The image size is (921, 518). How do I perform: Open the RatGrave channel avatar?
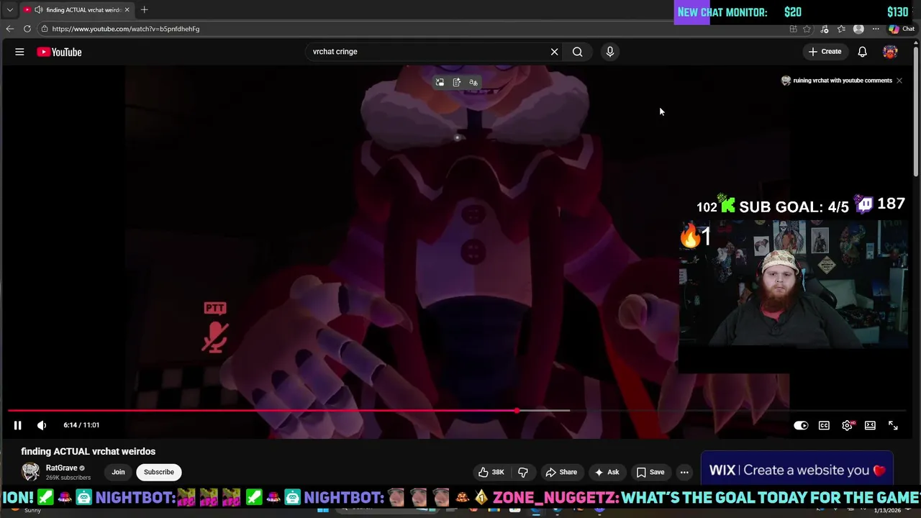[x=30, y=472]
